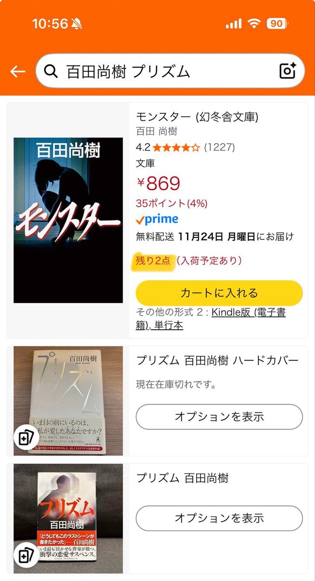Tap the back arrow icon

(18, 72)
